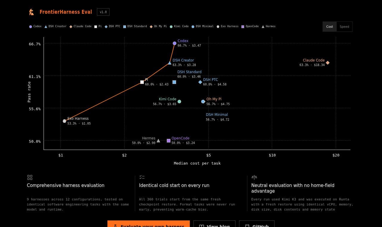Select the Claude Code diamond marker on chart
Image resolution: width=382 pixels, height=227 pixels.
point(328,63)
